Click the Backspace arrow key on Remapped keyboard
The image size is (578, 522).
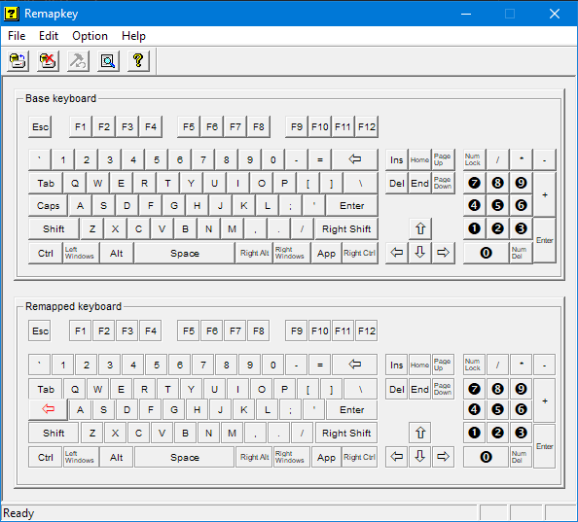click(354, 365)
